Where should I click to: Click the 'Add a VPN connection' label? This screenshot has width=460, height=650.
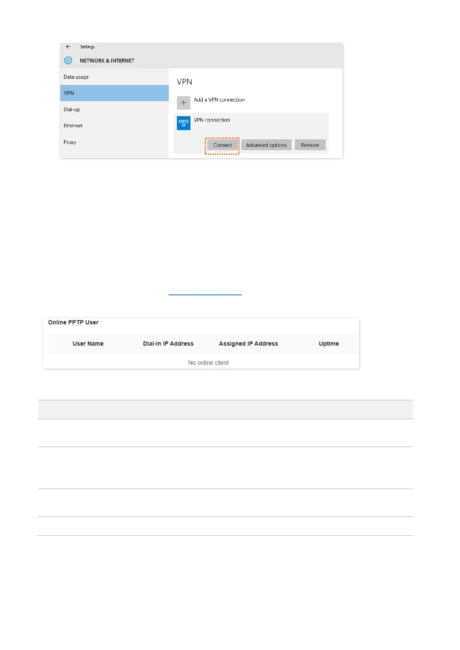point(219,100)
